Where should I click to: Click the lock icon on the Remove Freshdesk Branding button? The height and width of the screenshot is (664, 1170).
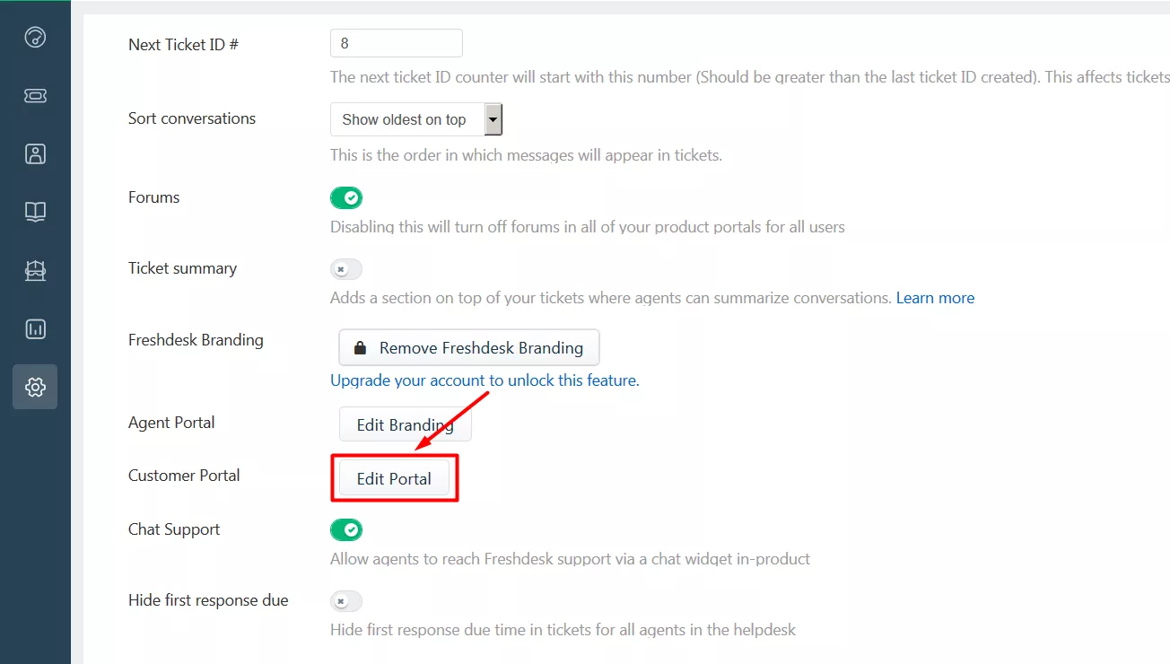(361, 348)
